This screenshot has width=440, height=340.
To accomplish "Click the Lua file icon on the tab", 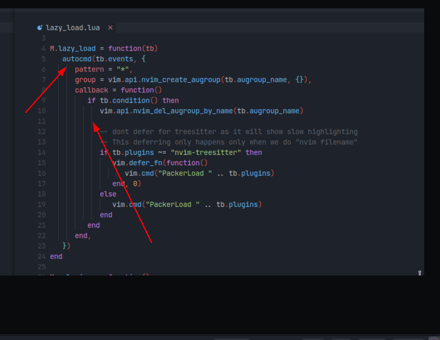I will tap(40, 27).
